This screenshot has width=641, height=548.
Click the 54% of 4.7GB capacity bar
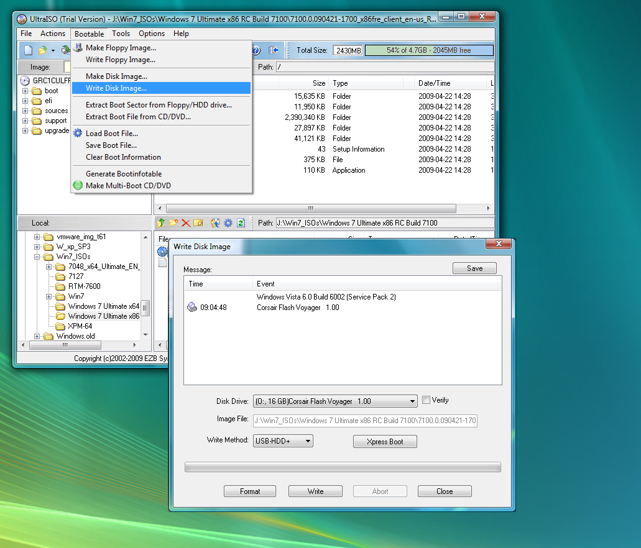429,50
